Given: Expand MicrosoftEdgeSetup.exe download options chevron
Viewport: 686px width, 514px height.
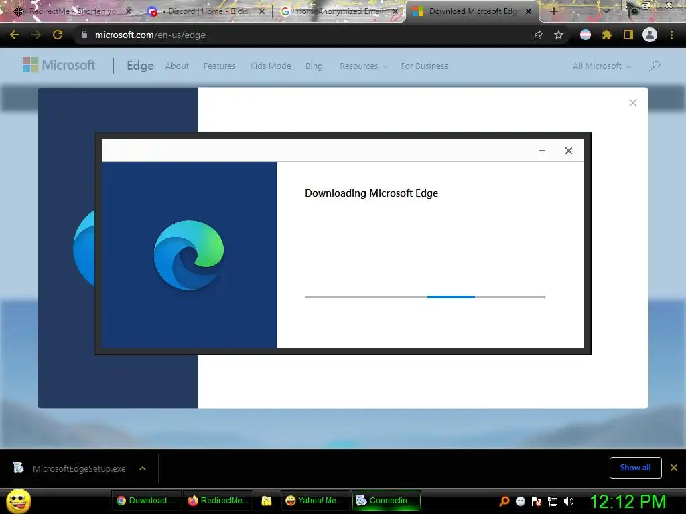Looking at the screenshot, I should pyautogui.click(x=143, y=468).
